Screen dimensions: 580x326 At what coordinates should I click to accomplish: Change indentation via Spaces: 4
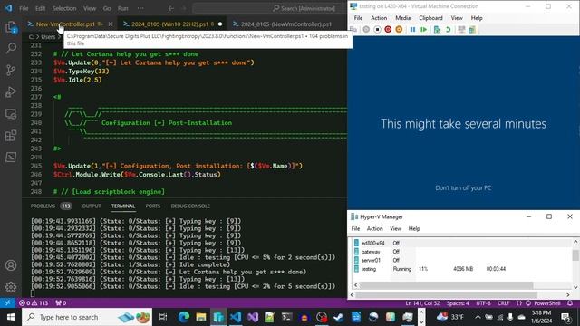[x=458, y=303]
